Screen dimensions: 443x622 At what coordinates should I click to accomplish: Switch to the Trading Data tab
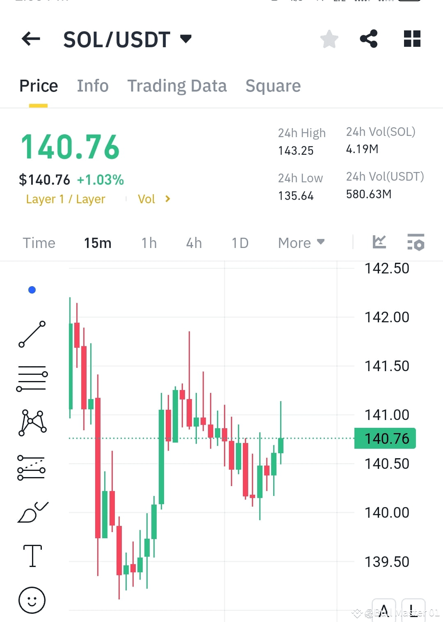[x=177, y=86]
